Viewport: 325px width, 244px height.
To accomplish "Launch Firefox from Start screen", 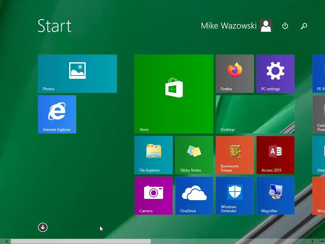I will (x=235, y=74).
